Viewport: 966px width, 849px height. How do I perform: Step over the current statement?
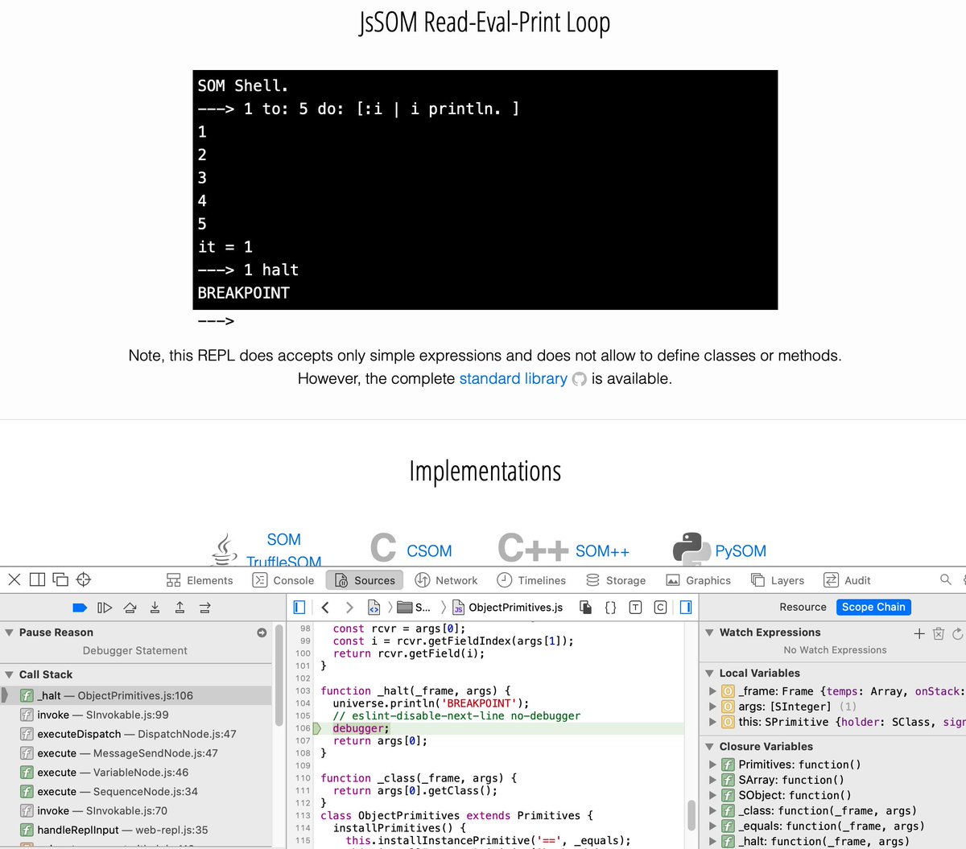[x=130, y=608]
